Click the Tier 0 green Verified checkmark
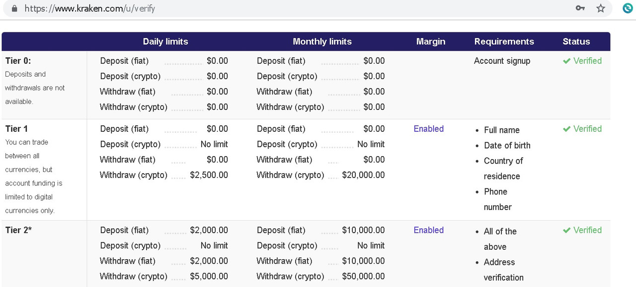This screenshot has height=287, width=636. (566, 61)
